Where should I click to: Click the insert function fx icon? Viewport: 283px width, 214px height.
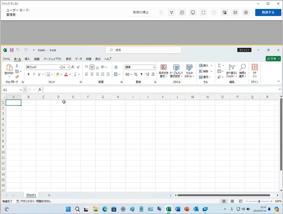point(40,89)
